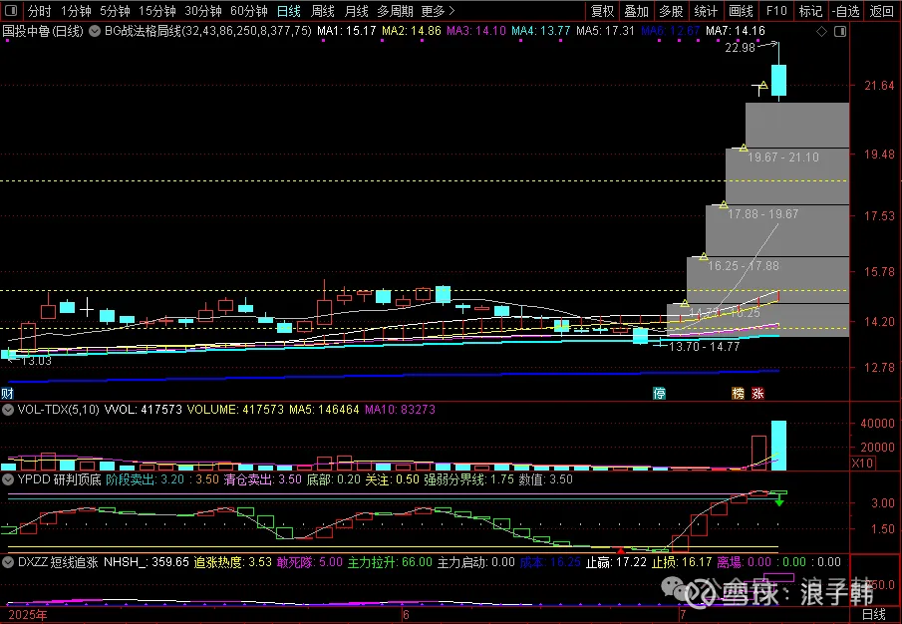Click the 返回 back button
The width and height of the screenshot is (902, 624).
coord(881,11)
